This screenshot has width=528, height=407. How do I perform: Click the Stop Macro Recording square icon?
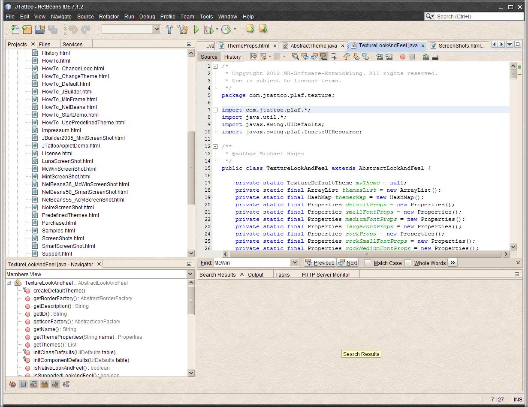412,57
